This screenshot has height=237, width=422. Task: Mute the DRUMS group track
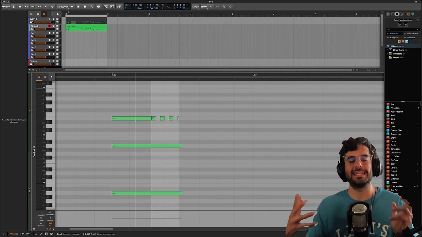[x=57, y=61]
